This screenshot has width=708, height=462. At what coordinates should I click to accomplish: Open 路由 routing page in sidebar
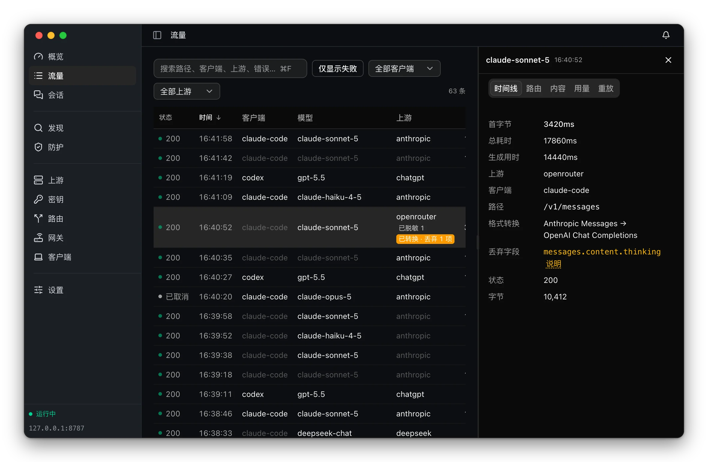[x=82, y=218]
